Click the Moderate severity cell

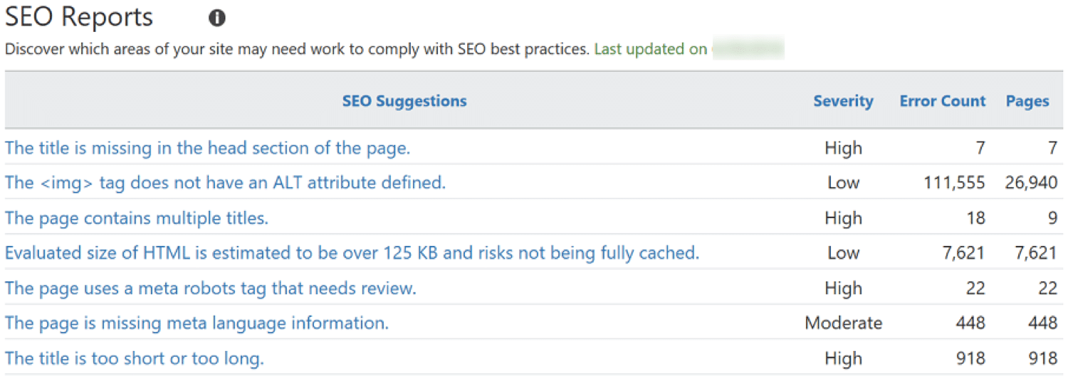click(843, 323)
